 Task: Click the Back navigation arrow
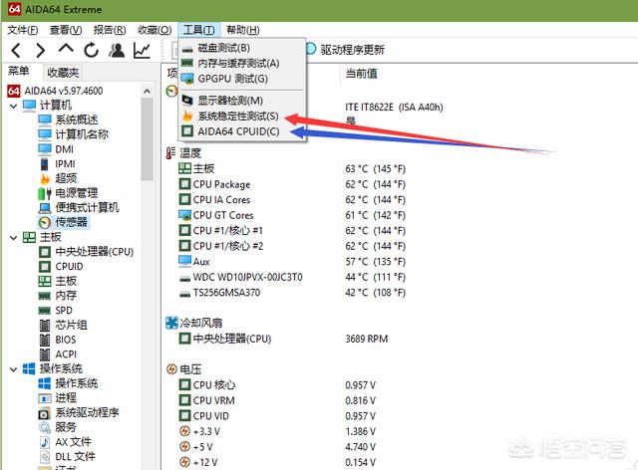coord(16,51)
